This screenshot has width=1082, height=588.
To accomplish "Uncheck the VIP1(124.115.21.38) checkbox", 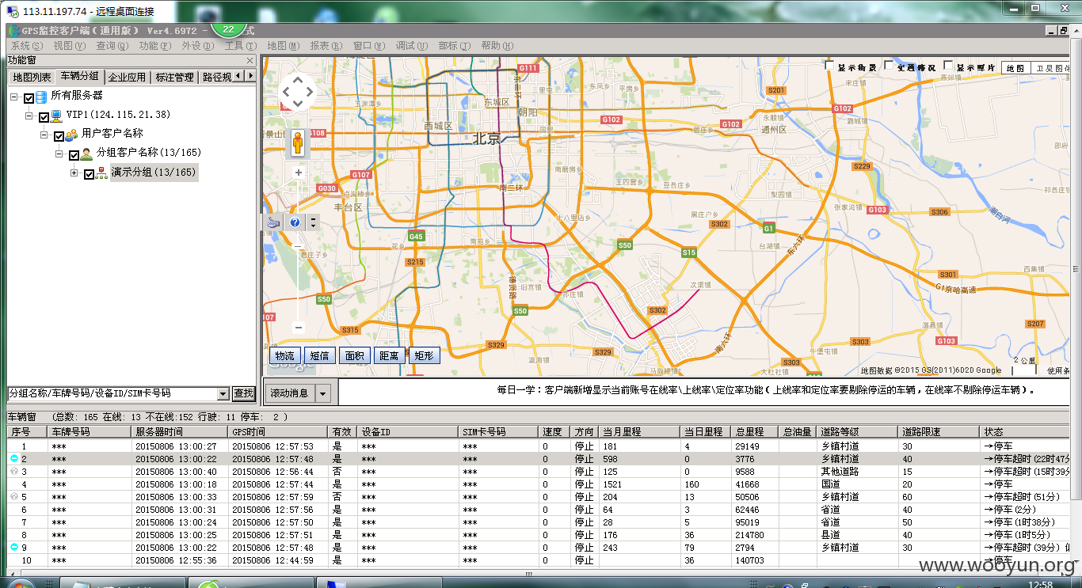I will tap(44, 117).
